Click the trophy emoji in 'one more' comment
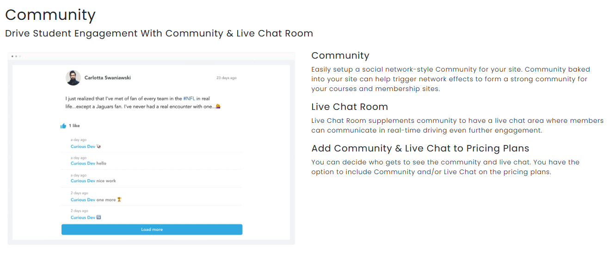609x260 pixels. tap(119, 200)
